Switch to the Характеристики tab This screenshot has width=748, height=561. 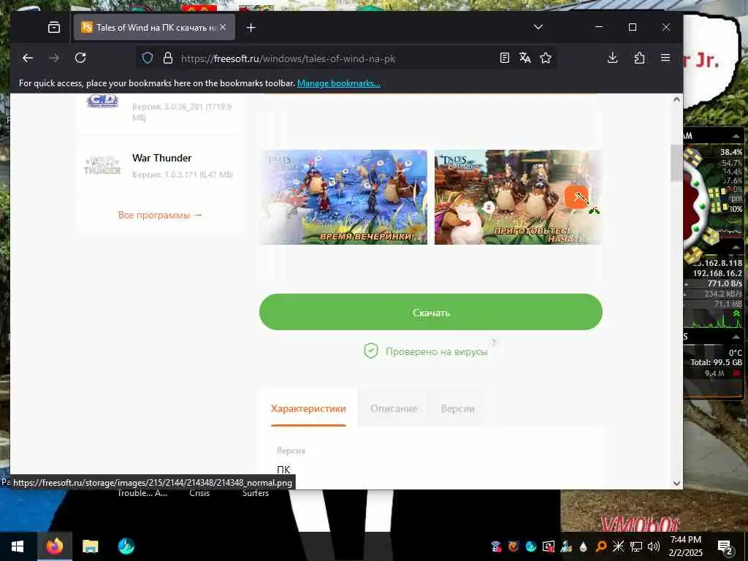pyautogui.click(x=308, y=409)
